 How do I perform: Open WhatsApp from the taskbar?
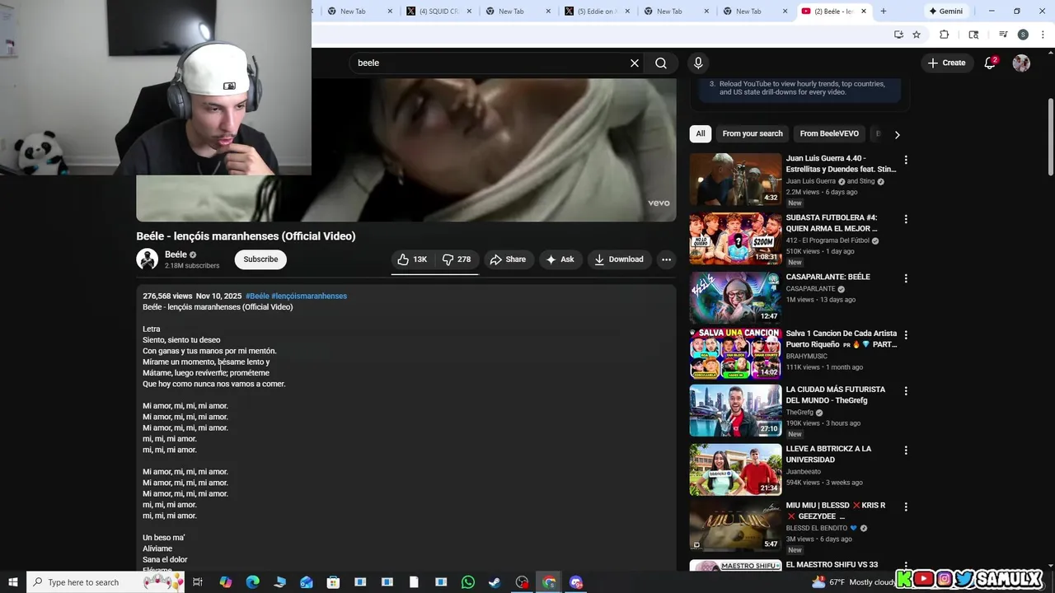468,582
